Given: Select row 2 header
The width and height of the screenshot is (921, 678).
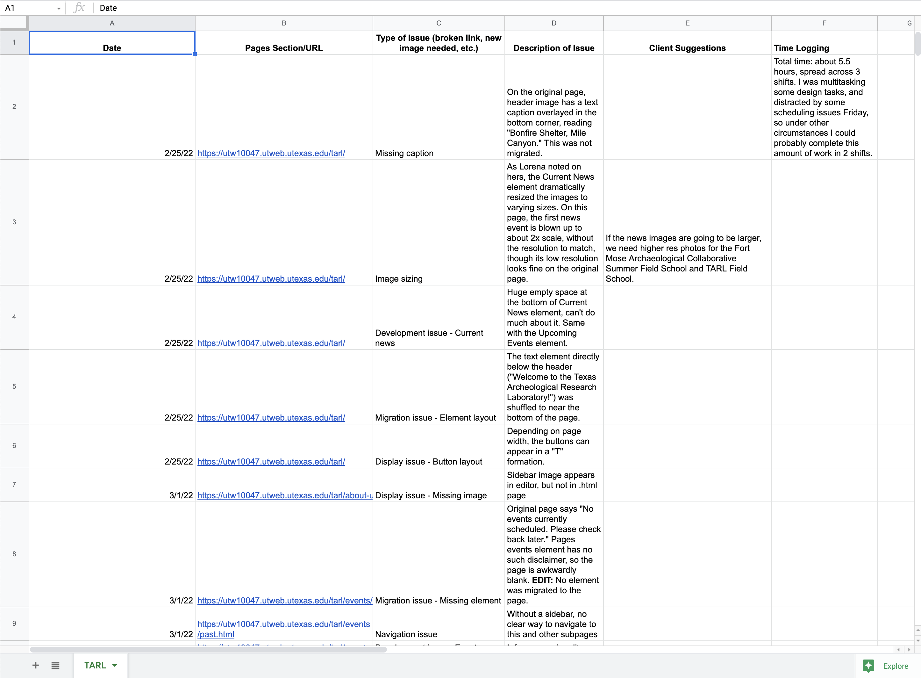Looking at the screenshot, I should [x=14, y=107].
